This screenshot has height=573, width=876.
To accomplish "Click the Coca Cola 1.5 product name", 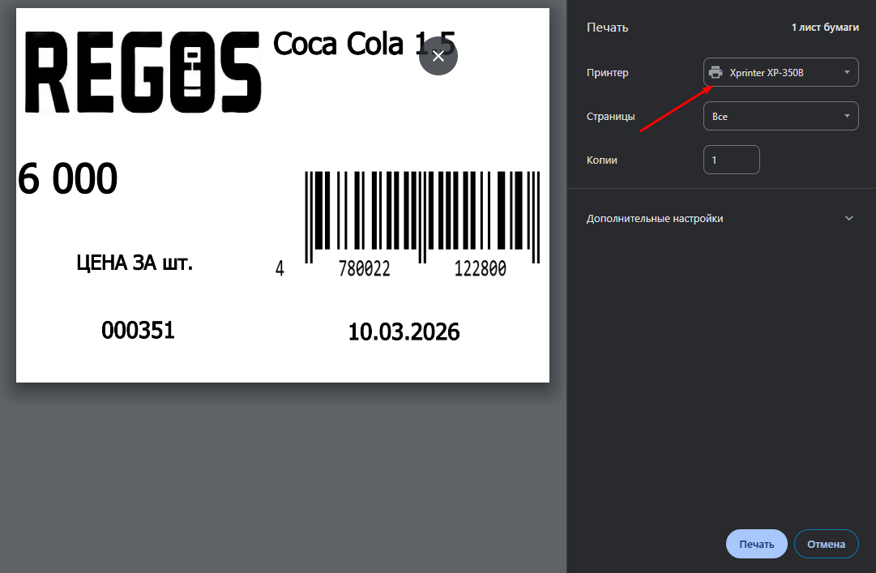I will click(x=365, y=43).
